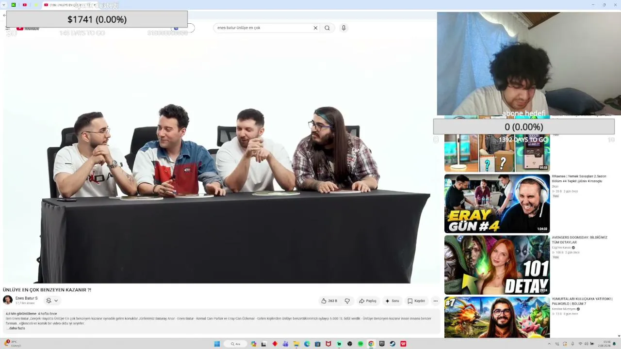621x349 pixels.
Task: Dislike the Enes Batur video
Action: tap(347, 301)
